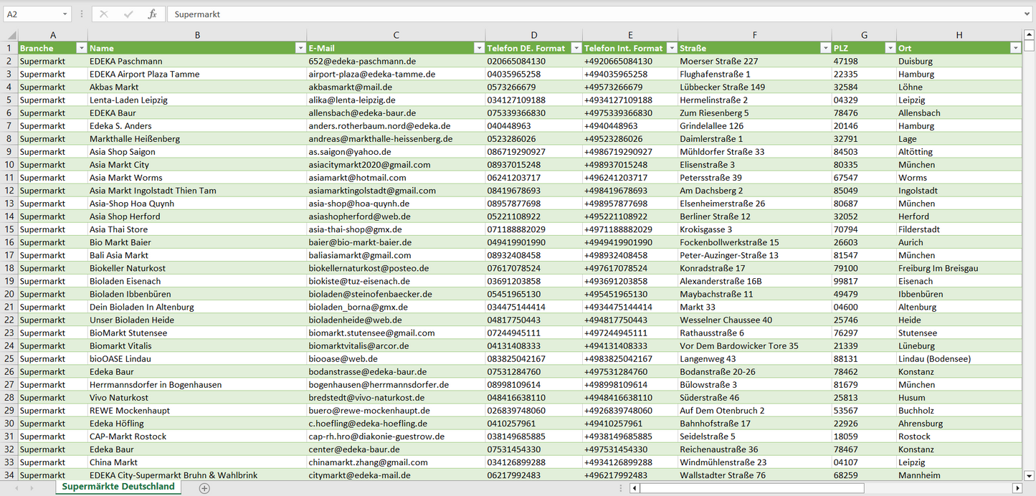This screenshot has height=496, width=1036.
Task: Click the horizontal scrollbar left arrow
Action: [x=635, y=488]
